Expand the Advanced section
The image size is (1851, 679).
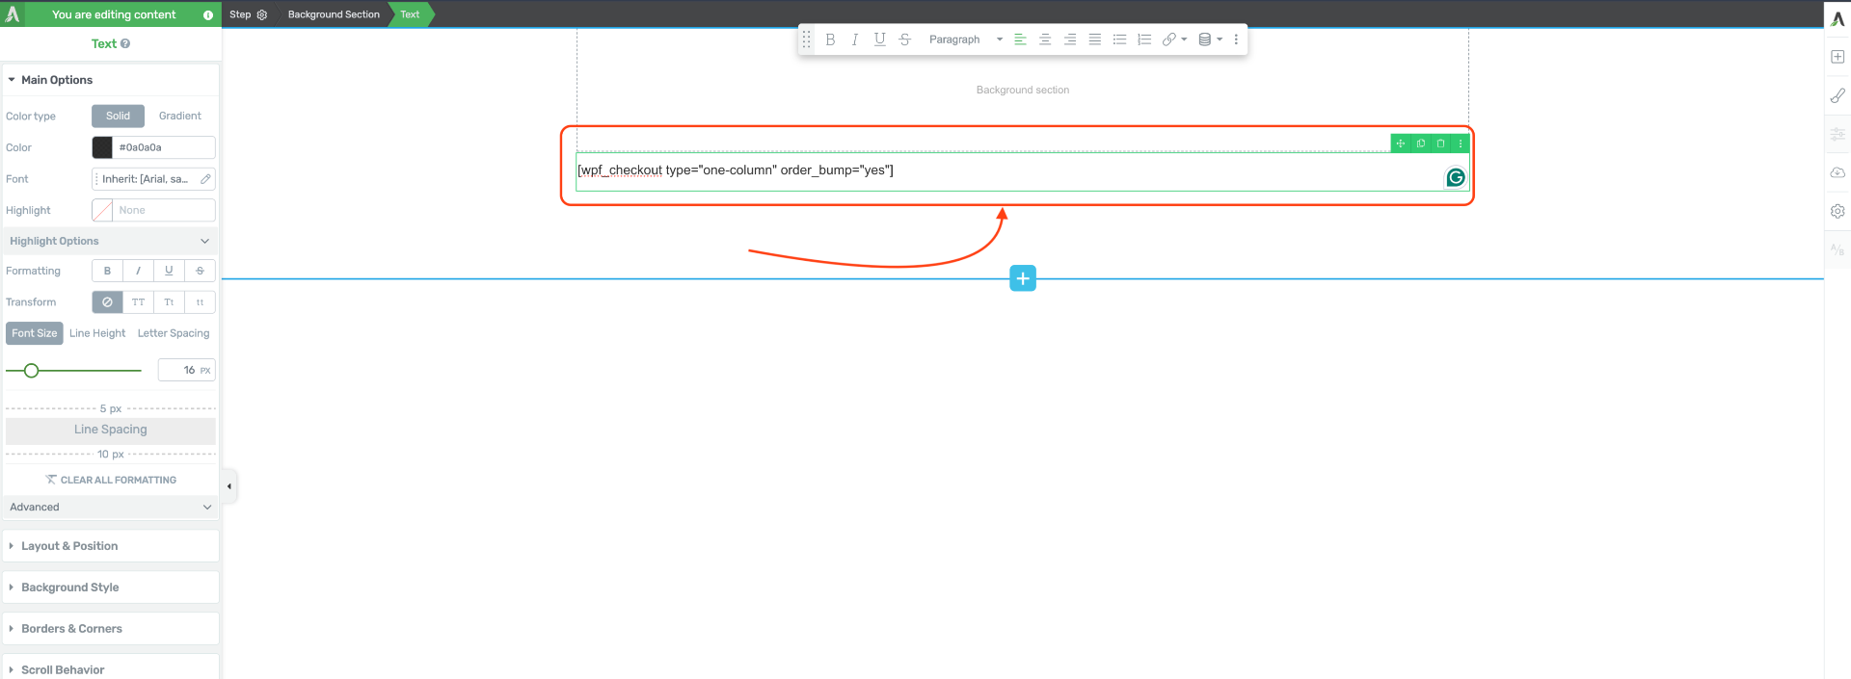(x=110, y=507)
